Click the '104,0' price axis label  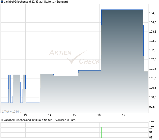click(153, 22)
